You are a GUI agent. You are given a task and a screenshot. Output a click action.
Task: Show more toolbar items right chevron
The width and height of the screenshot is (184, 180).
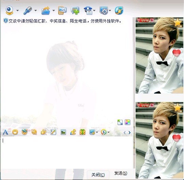coord(129,133)
